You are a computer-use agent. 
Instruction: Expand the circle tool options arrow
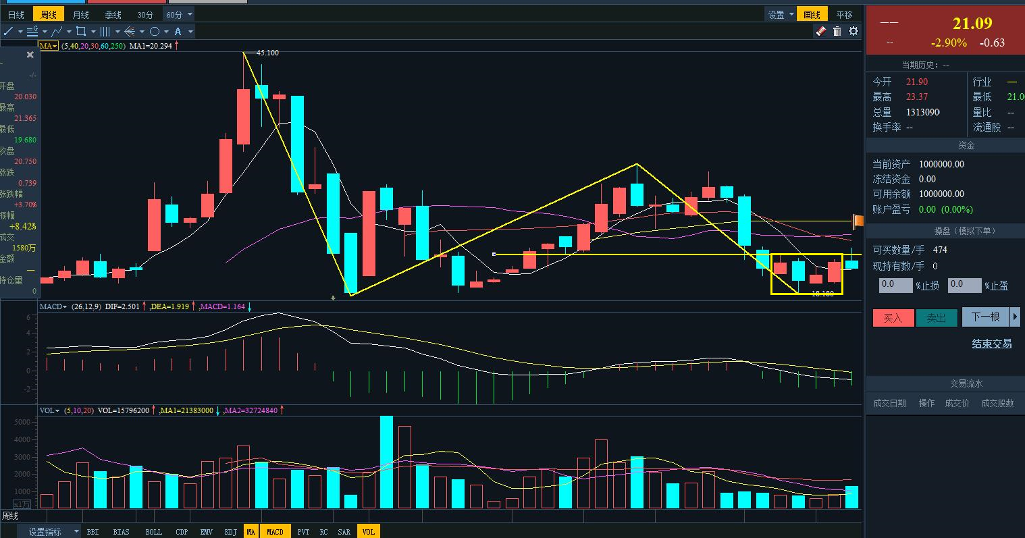[166, 31]
